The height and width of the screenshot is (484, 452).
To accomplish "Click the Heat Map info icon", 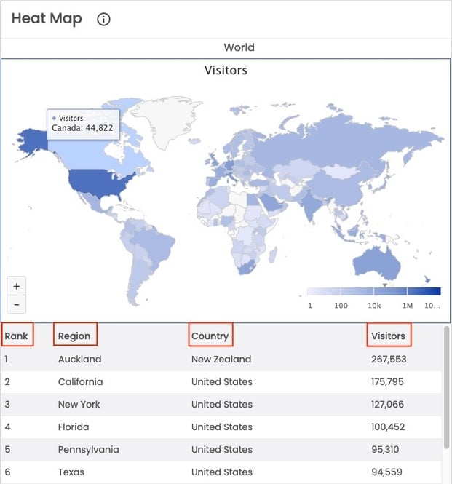I will coord(103,20).
